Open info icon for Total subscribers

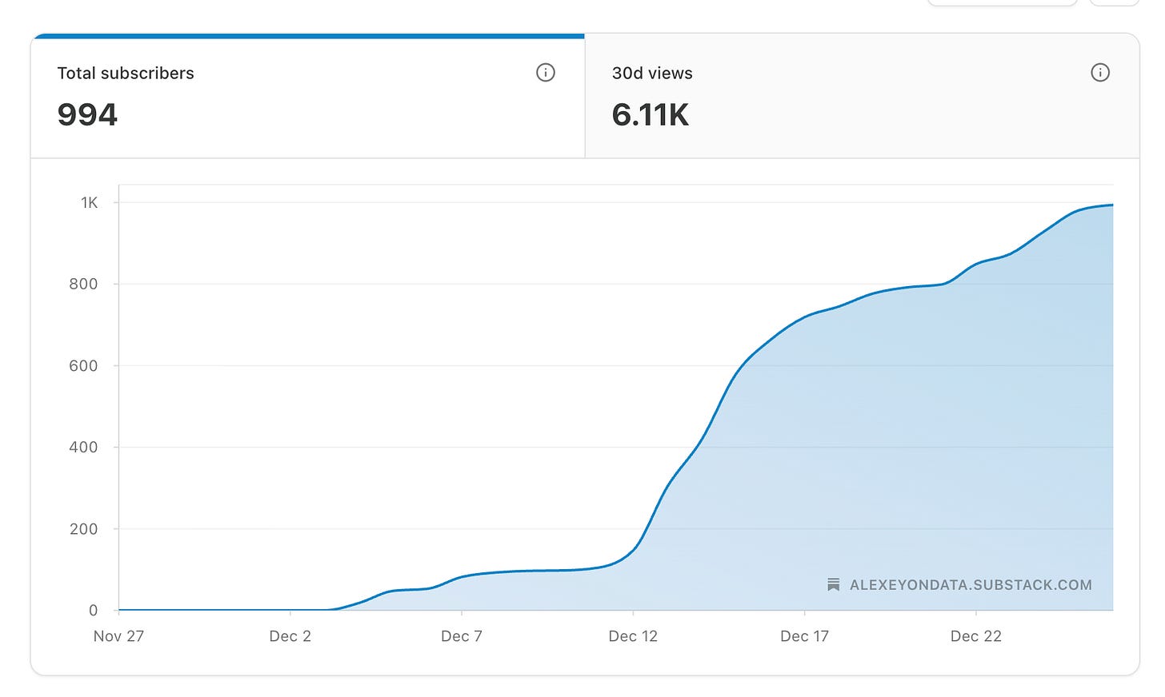tap(545, 73)
